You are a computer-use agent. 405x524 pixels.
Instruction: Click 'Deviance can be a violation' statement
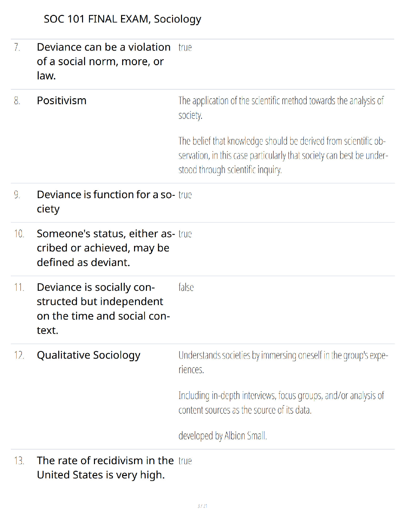[104, 62]
